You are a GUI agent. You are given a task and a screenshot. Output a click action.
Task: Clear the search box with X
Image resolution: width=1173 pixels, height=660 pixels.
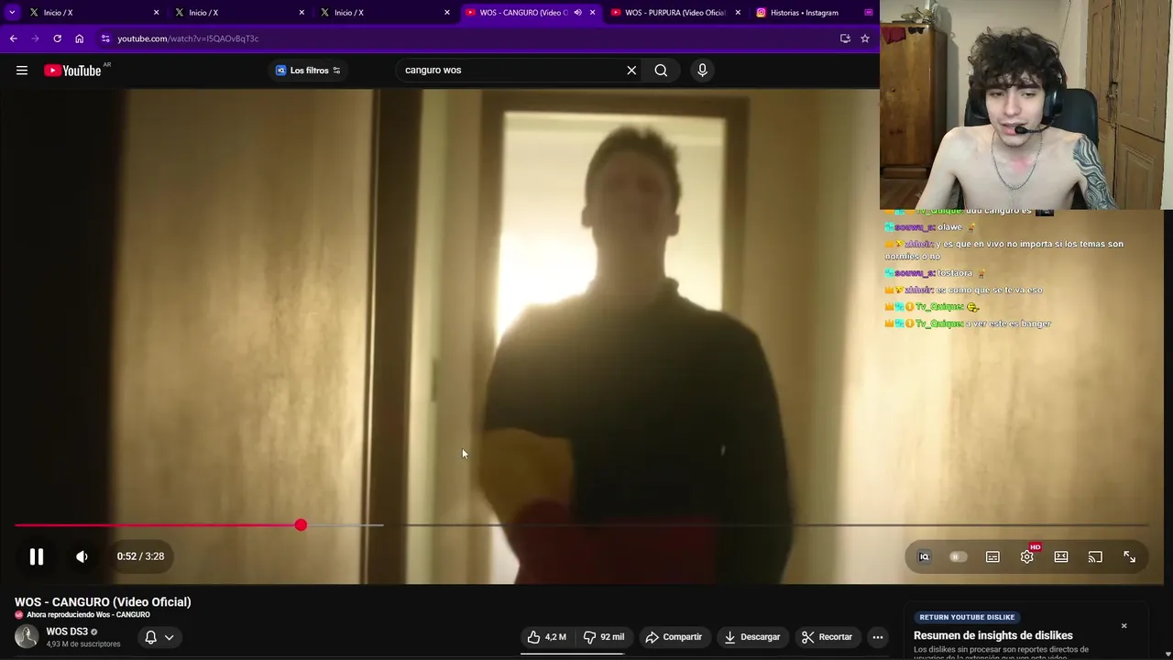(x=631, y=71)
